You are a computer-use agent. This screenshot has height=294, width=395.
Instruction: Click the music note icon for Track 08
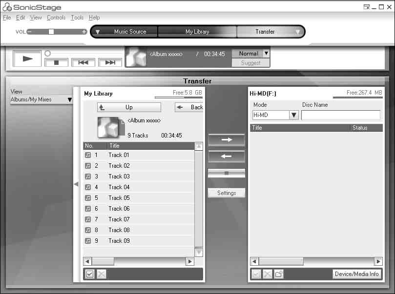88,230
